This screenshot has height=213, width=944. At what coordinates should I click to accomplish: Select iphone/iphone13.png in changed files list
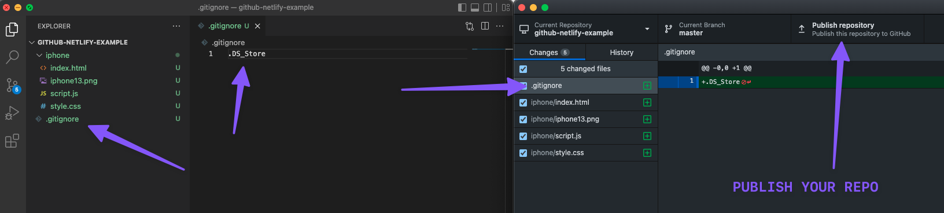[586, 119]
